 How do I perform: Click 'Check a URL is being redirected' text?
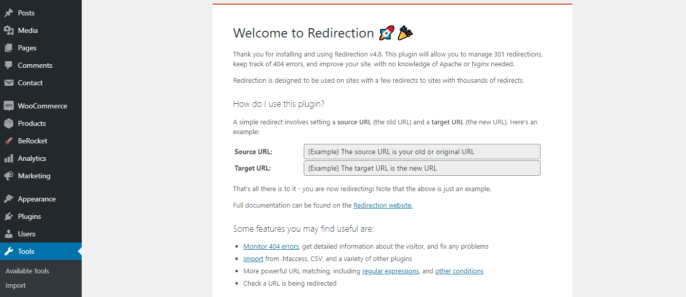click(x=290, y=283)
